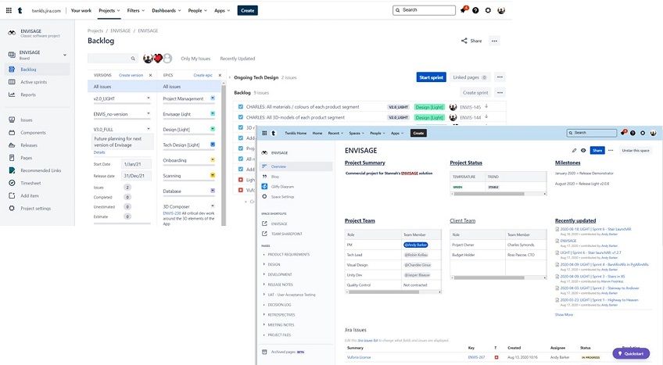Expand DECISION LOG page tree item
Viewport: 663px width, 365px height.
(x=264, y=305)
